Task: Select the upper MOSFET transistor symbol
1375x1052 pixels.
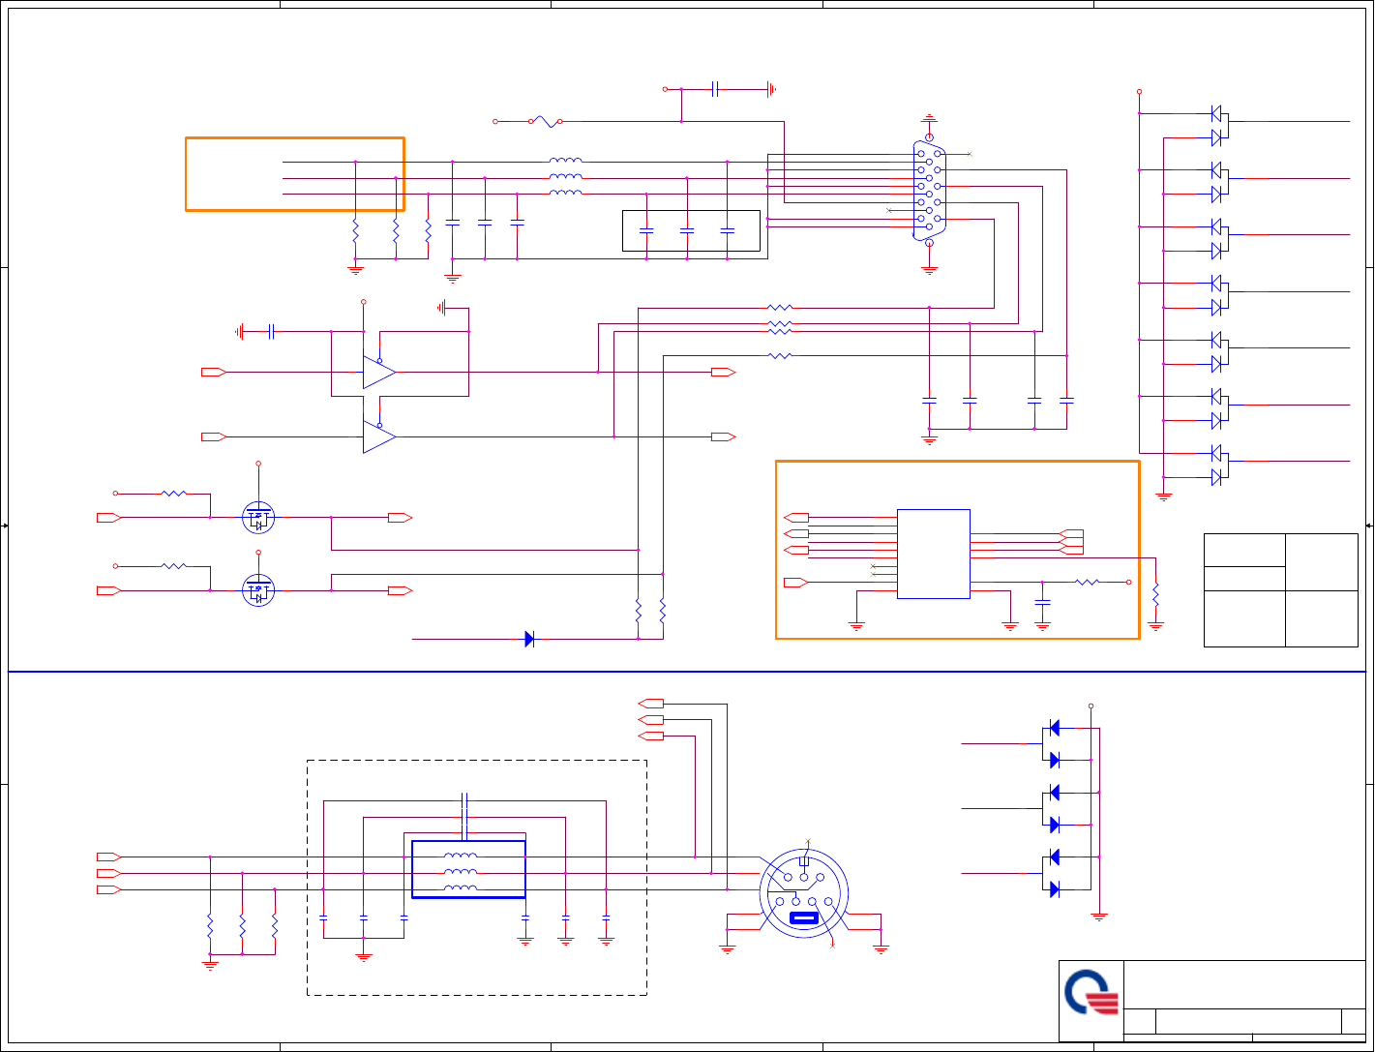Action: tap(258, 518)
